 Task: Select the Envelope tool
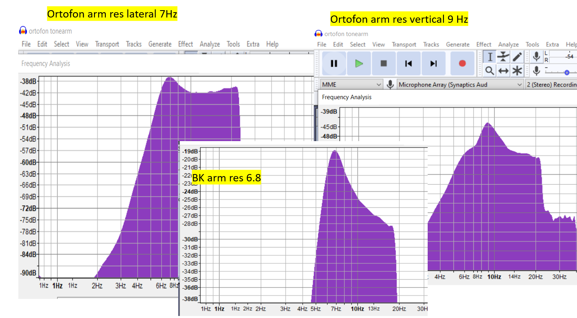click(x=504, y=57)
